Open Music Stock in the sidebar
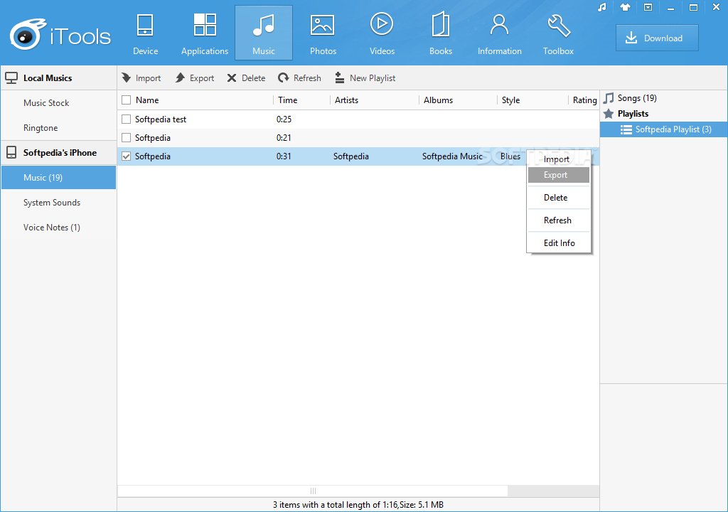Screen dimensions: 728x512 [58, 102]
